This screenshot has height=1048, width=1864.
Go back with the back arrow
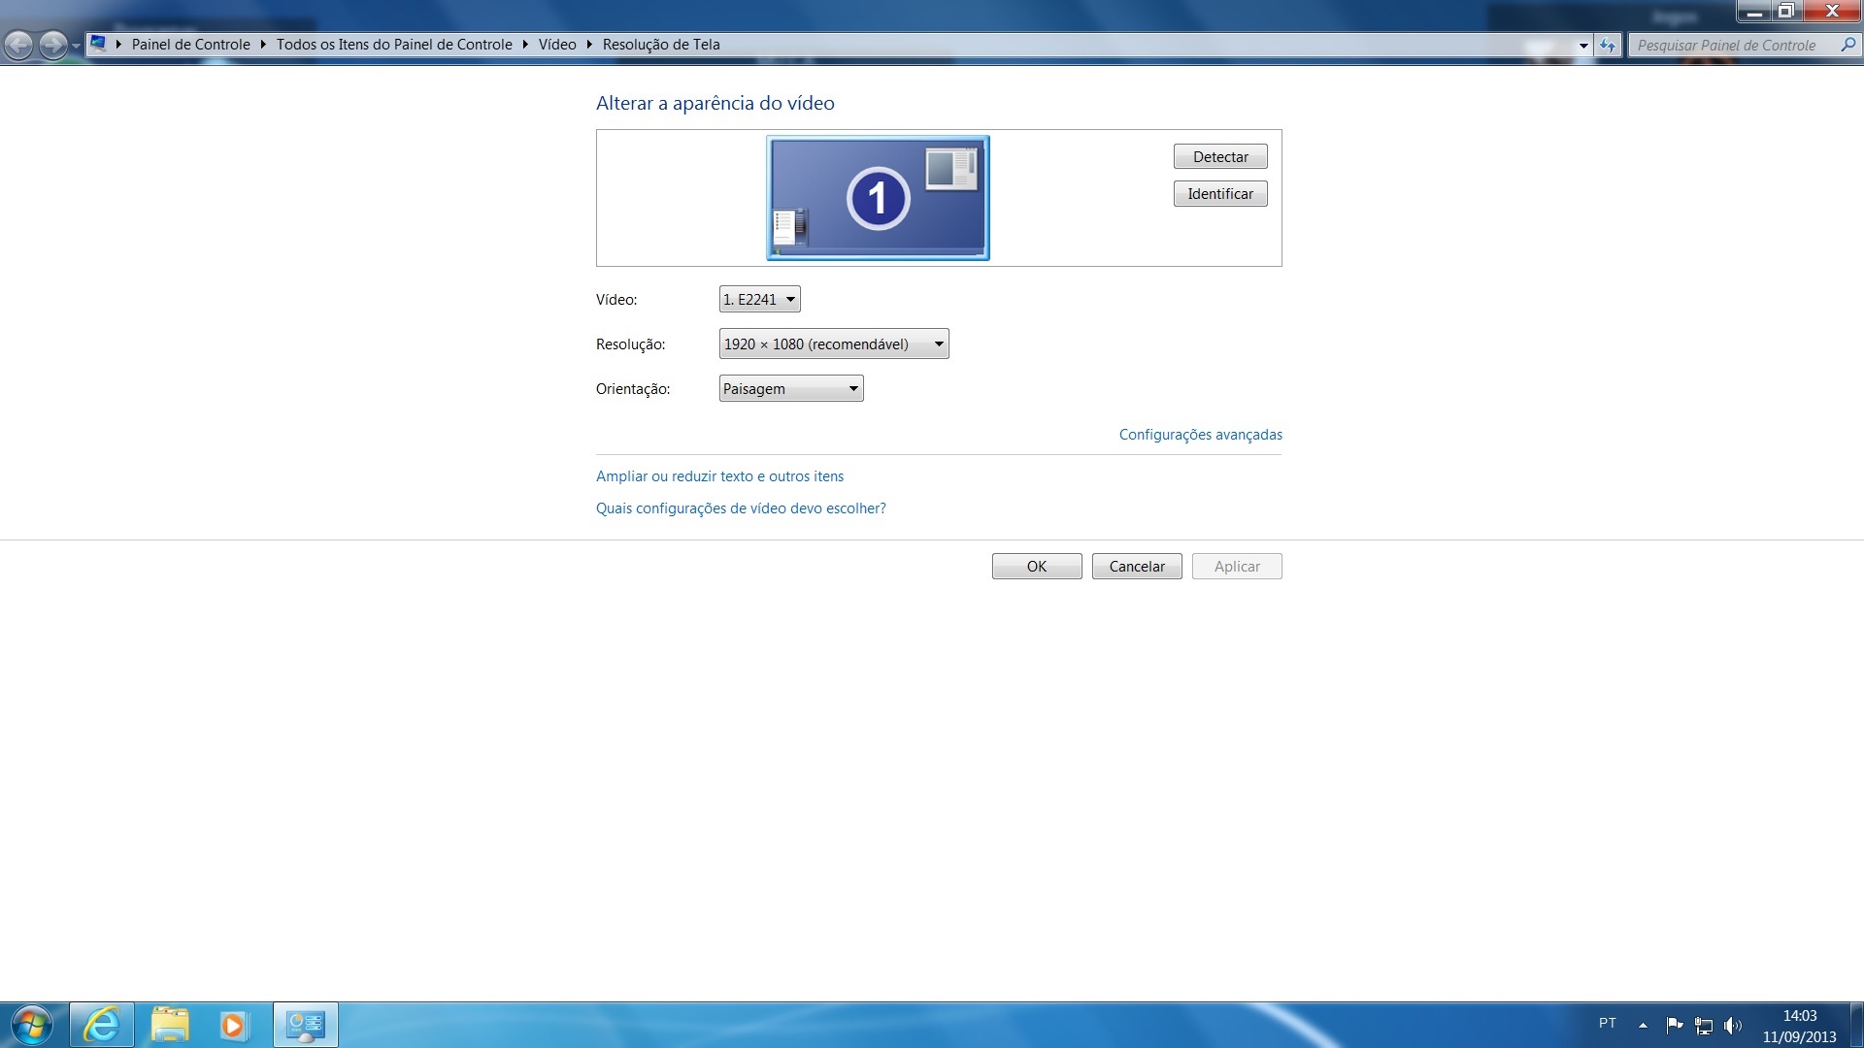18,45
